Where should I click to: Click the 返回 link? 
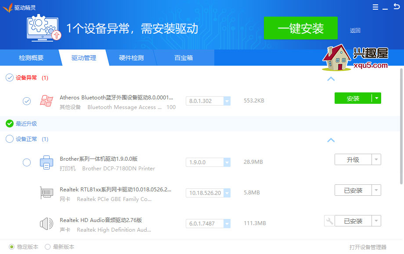pos(355,31)
